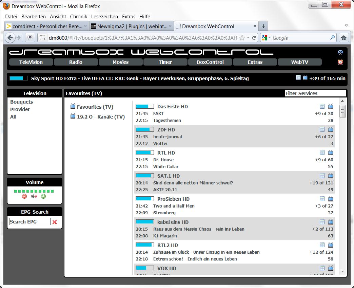The height and width of the screenshot is (288, 354).
Task: Open the Lesezeichen menu
Action: point(104,17)
